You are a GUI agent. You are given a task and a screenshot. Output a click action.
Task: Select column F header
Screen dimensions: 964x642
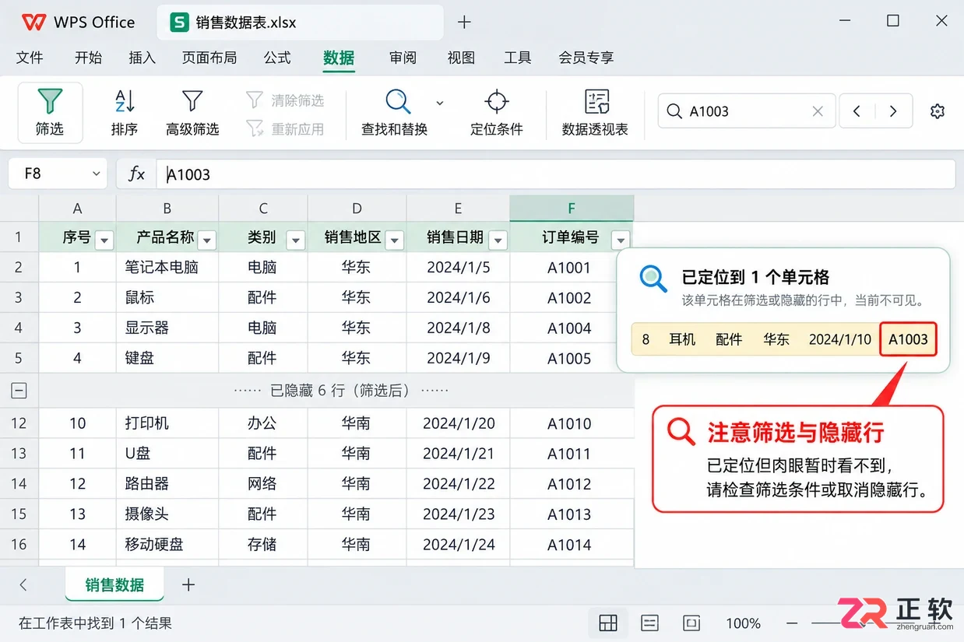pos(572,209)
